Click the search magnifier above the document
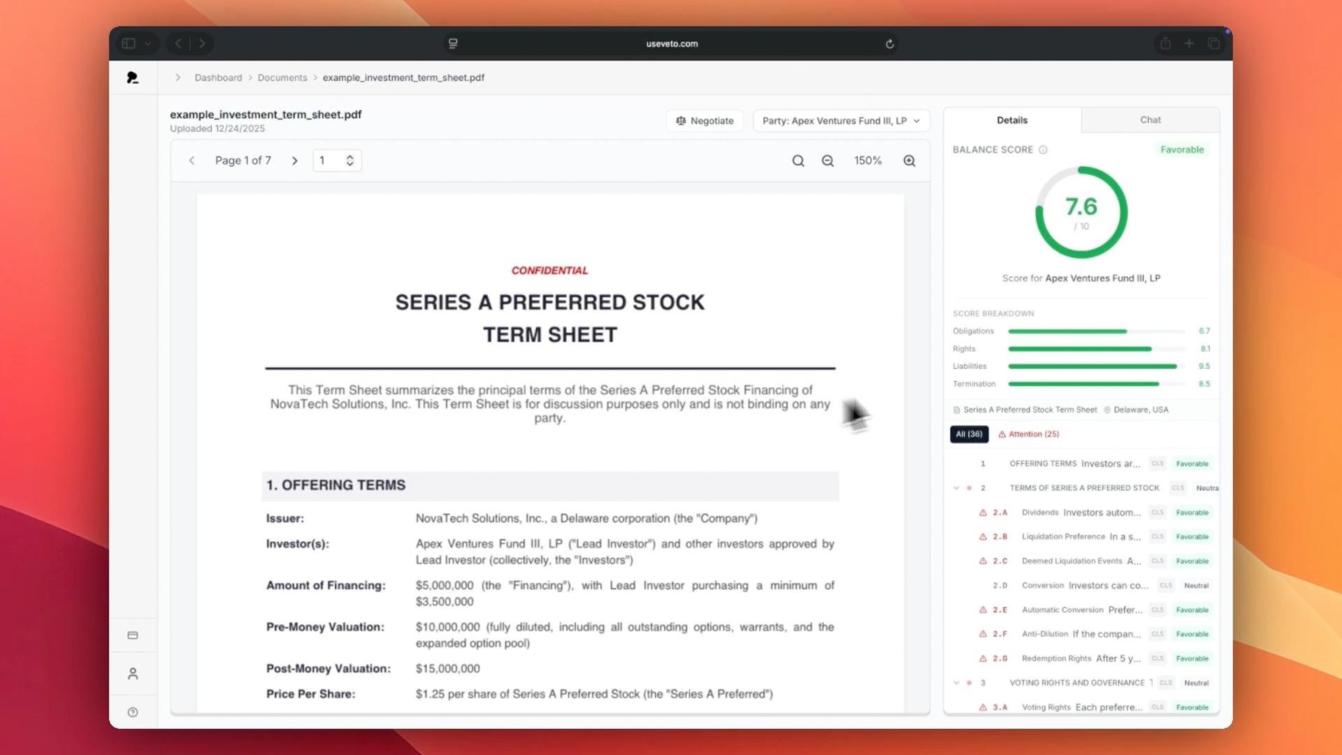The image size is (1342, 755). click(798, 160)
